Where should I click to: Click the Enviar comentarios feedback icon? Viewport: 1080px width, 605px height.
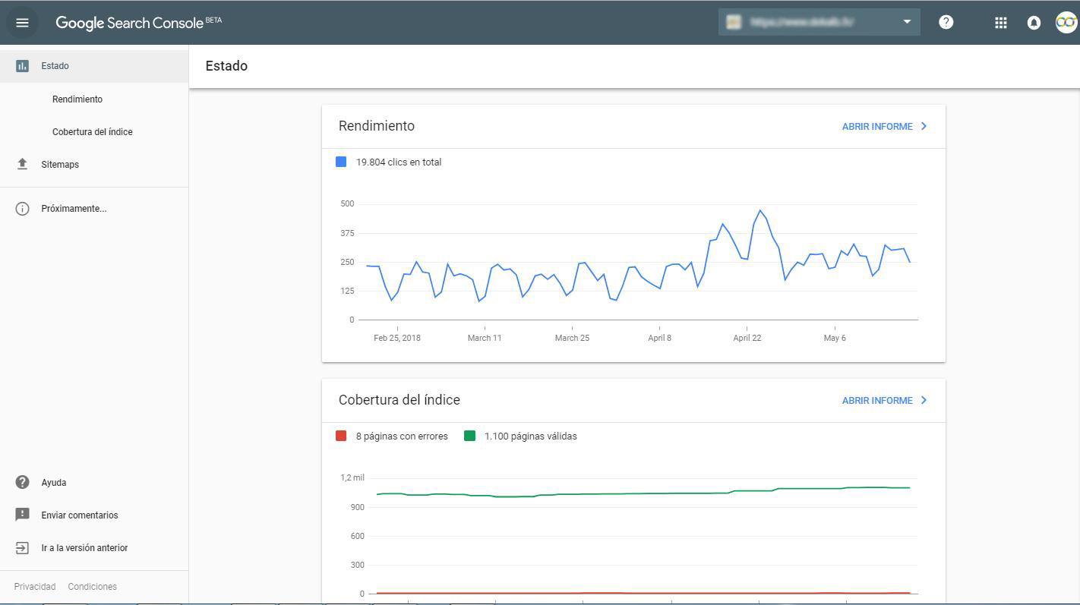pyautogui.click(x=22, y=515)
